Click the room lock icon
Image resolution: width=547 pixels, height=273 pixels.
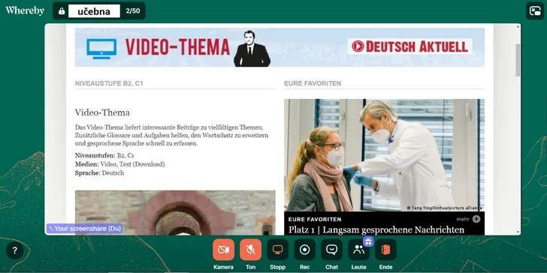(x=62, y=11)
